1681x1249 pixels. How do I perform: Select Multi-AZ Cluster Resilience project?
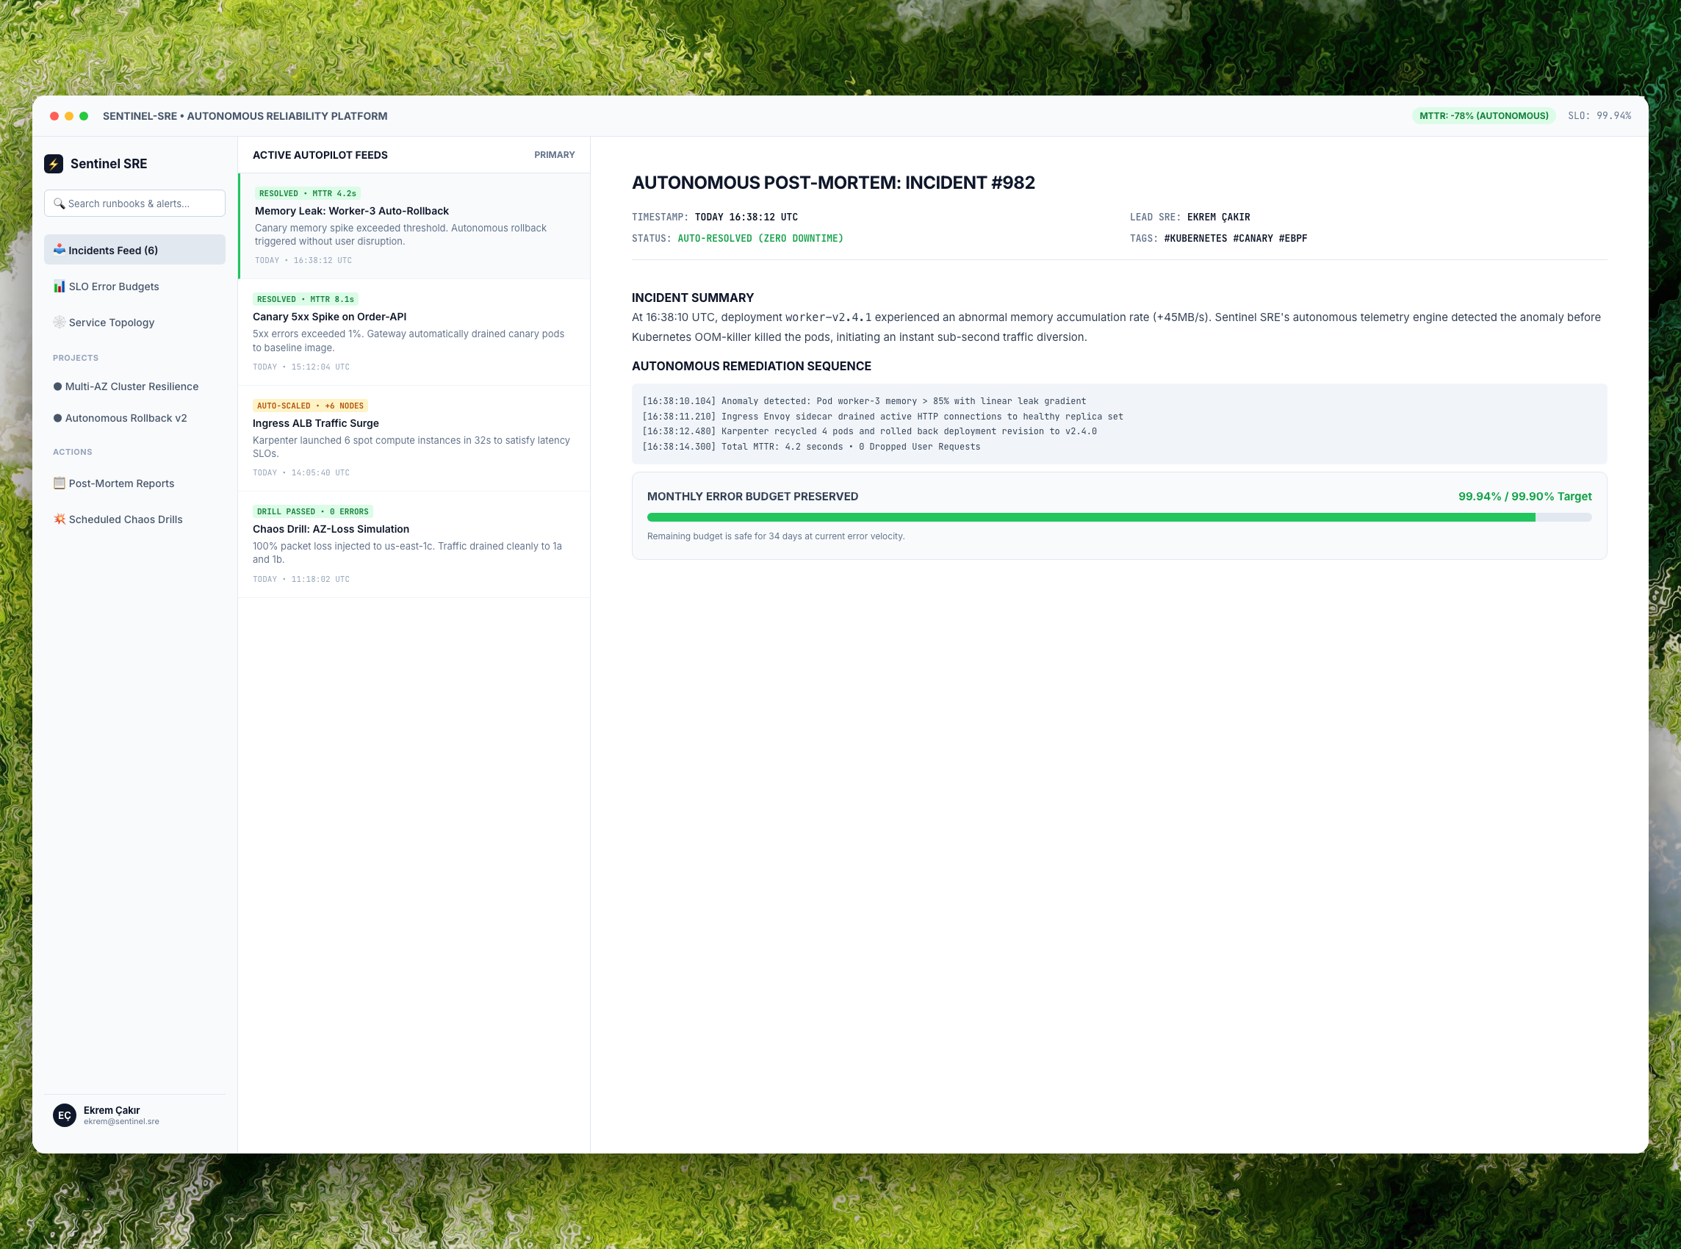click(134, 386)
